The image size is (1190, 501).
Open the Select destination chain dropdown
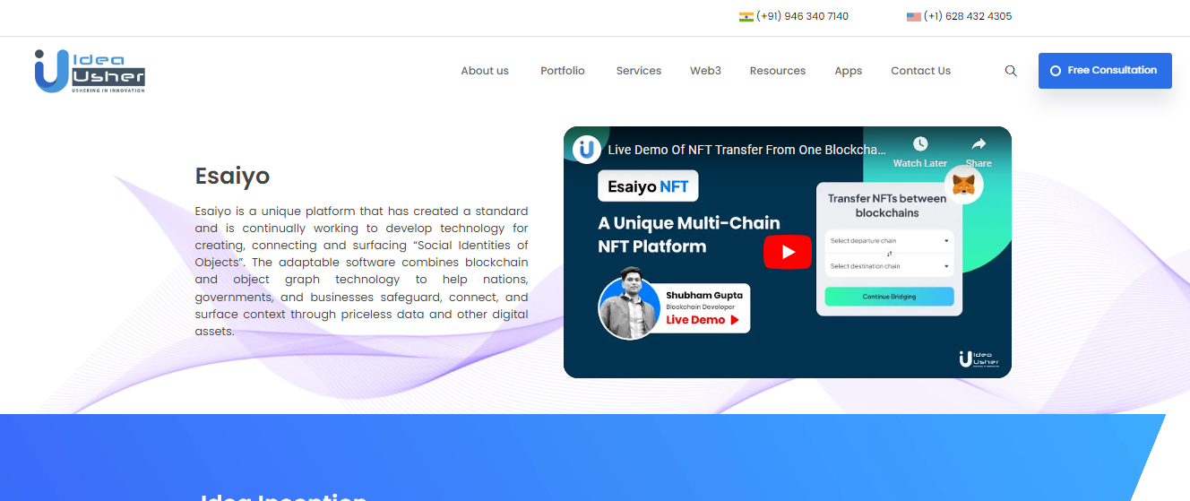889,266
